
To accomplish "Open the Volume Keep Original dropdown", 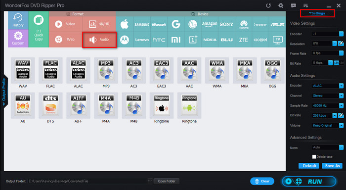I will [x=327, y=126].
